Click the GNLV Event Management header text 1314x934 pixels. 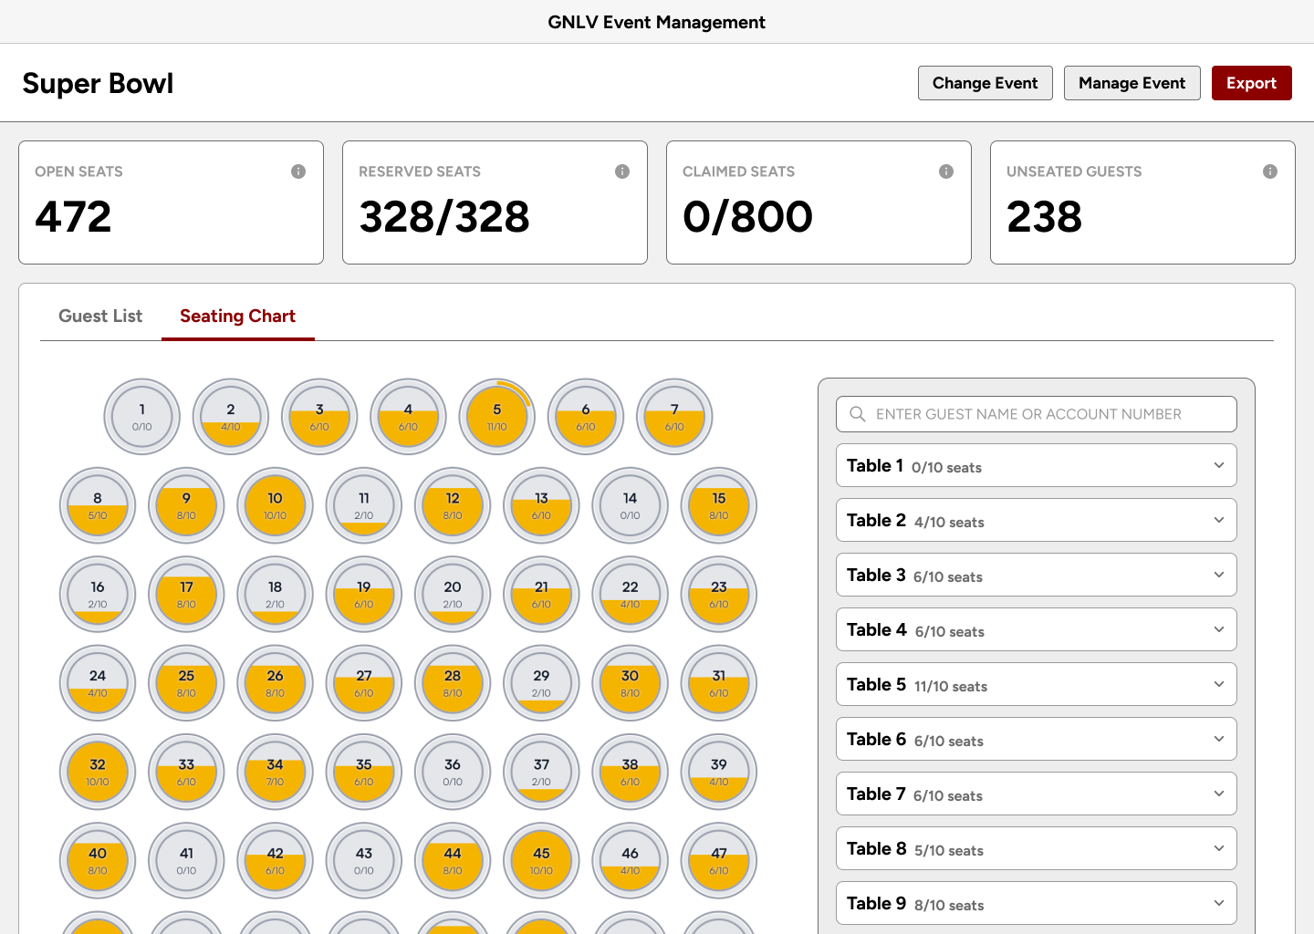pyautogui.click(x=657, y=22)
